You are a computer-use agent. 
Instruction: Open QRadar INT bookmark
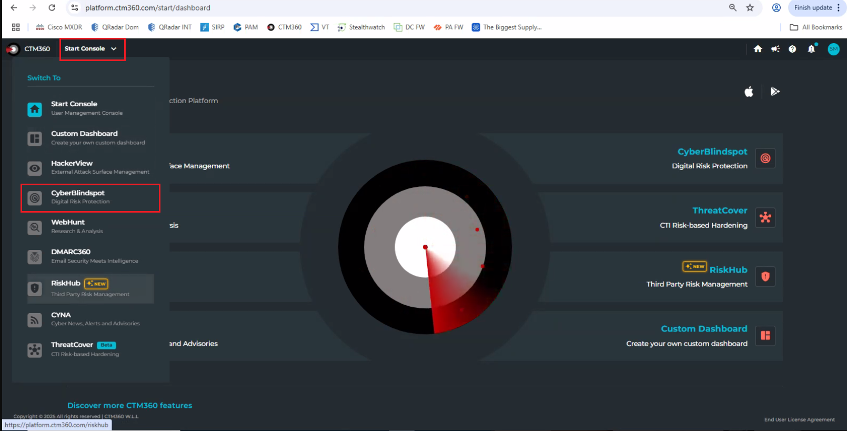[x=169, y=27]
